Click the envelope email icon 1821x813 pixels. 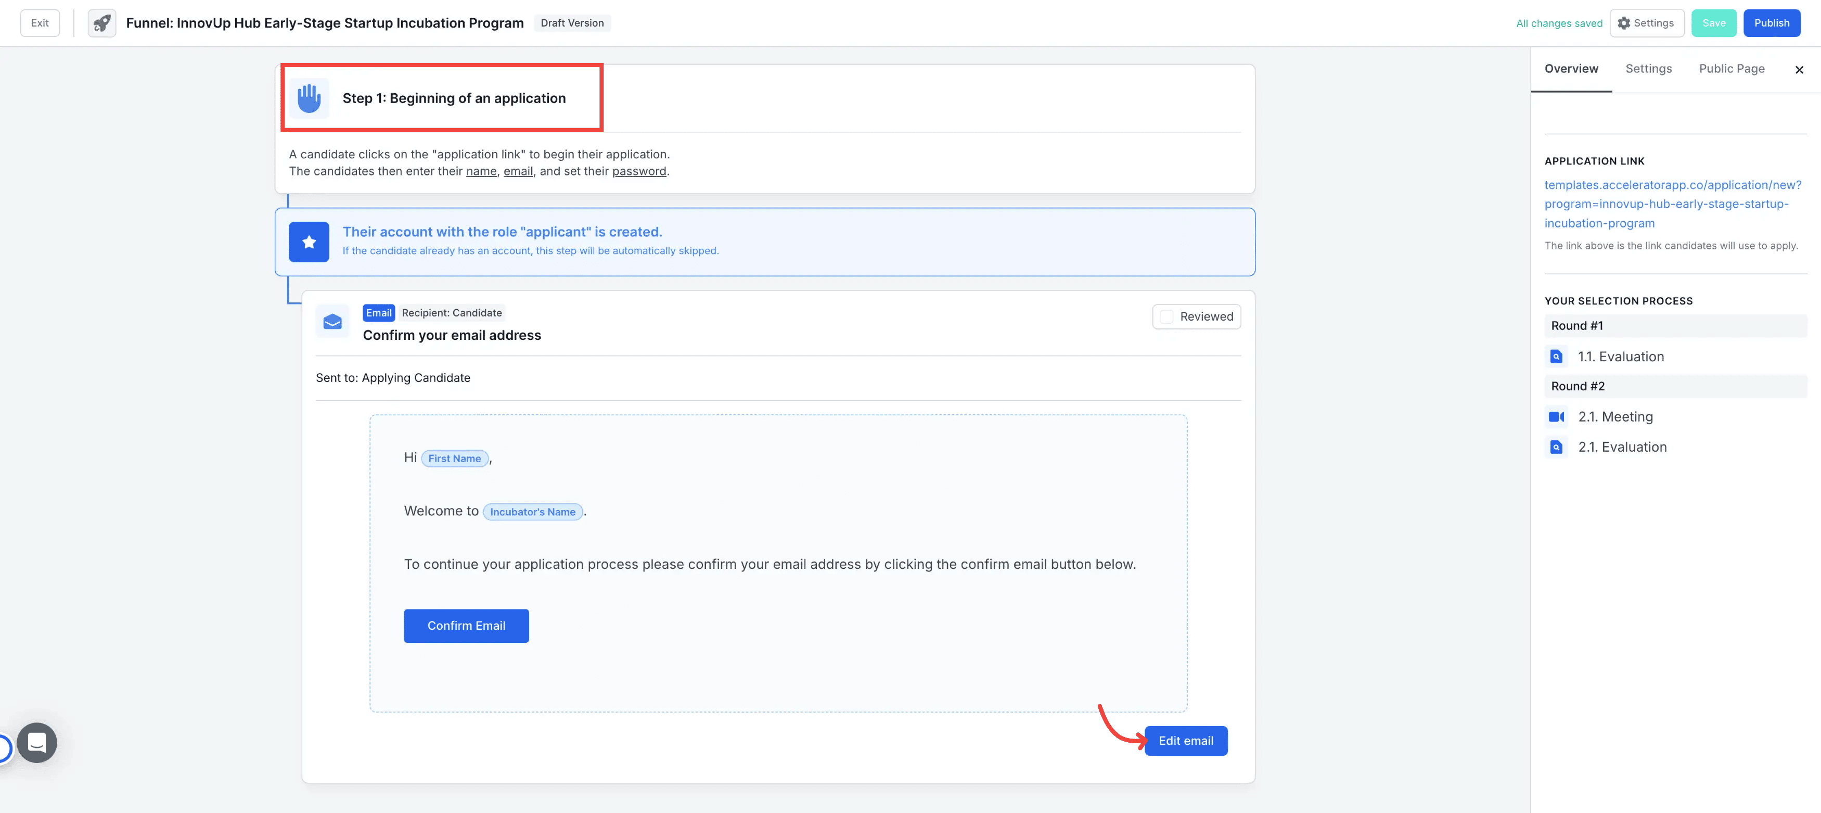332,322
